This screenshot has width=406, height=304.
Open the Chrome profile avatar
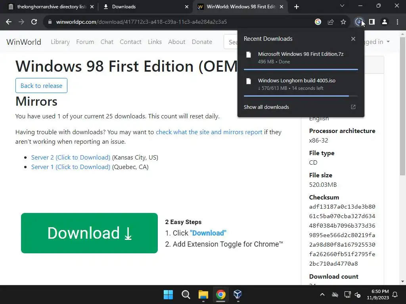click(x=385, y=22)
